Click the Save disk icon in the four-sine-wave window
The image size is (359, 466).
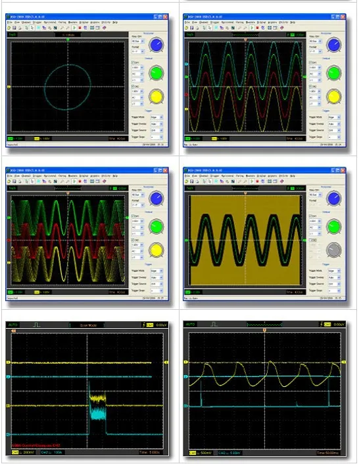coord(192,28)
